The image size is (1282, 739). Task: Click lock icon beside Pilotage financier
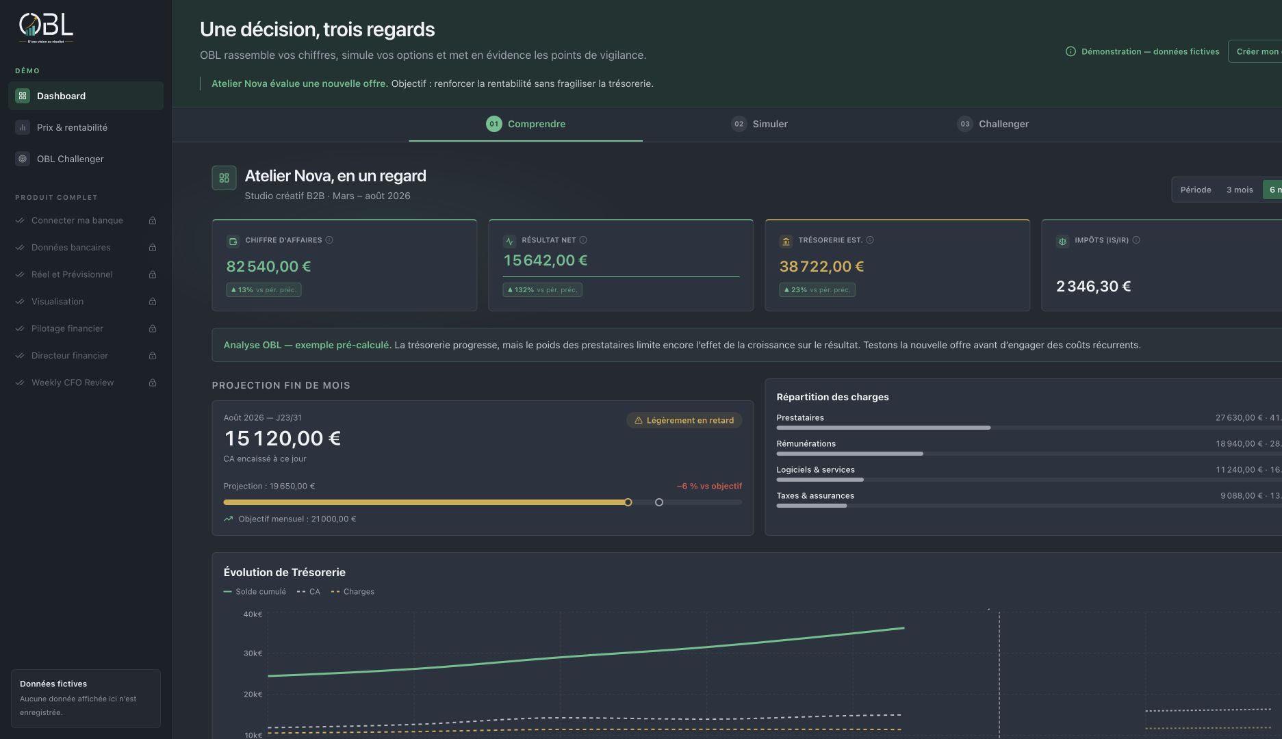[x=153, y=328]
